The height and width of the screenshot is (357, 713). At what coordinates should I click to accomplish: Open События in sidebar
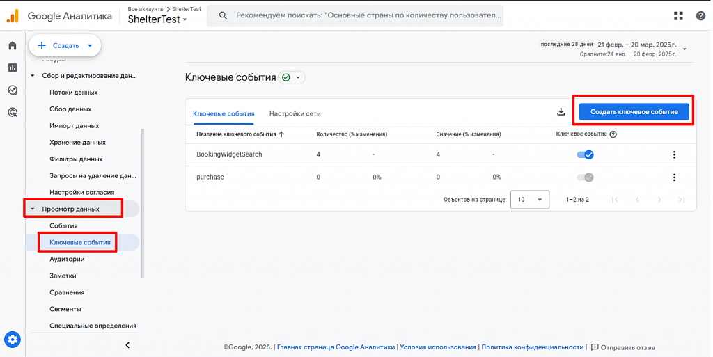pos(63,225)
